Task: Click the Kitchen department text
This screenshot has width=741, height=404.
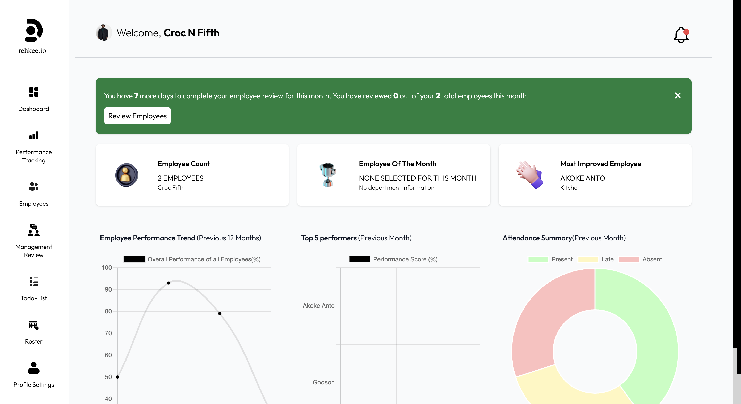Action: [x=570, y=187]
